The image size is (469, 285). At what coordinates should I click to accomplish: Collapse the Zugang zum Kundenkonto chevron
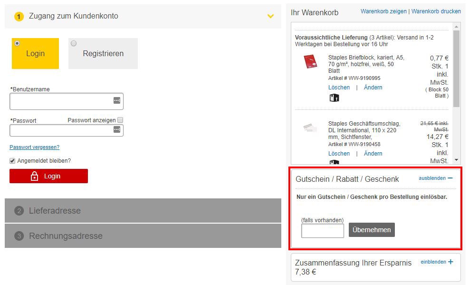click(x=270, y=16)
